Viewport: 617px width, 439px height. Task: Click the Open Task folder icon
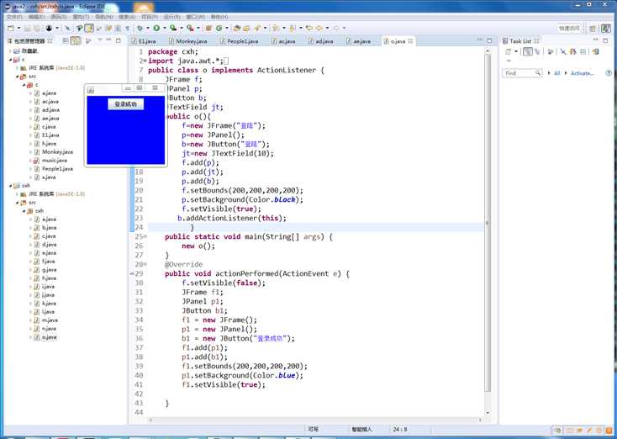(x=246, y=29)
